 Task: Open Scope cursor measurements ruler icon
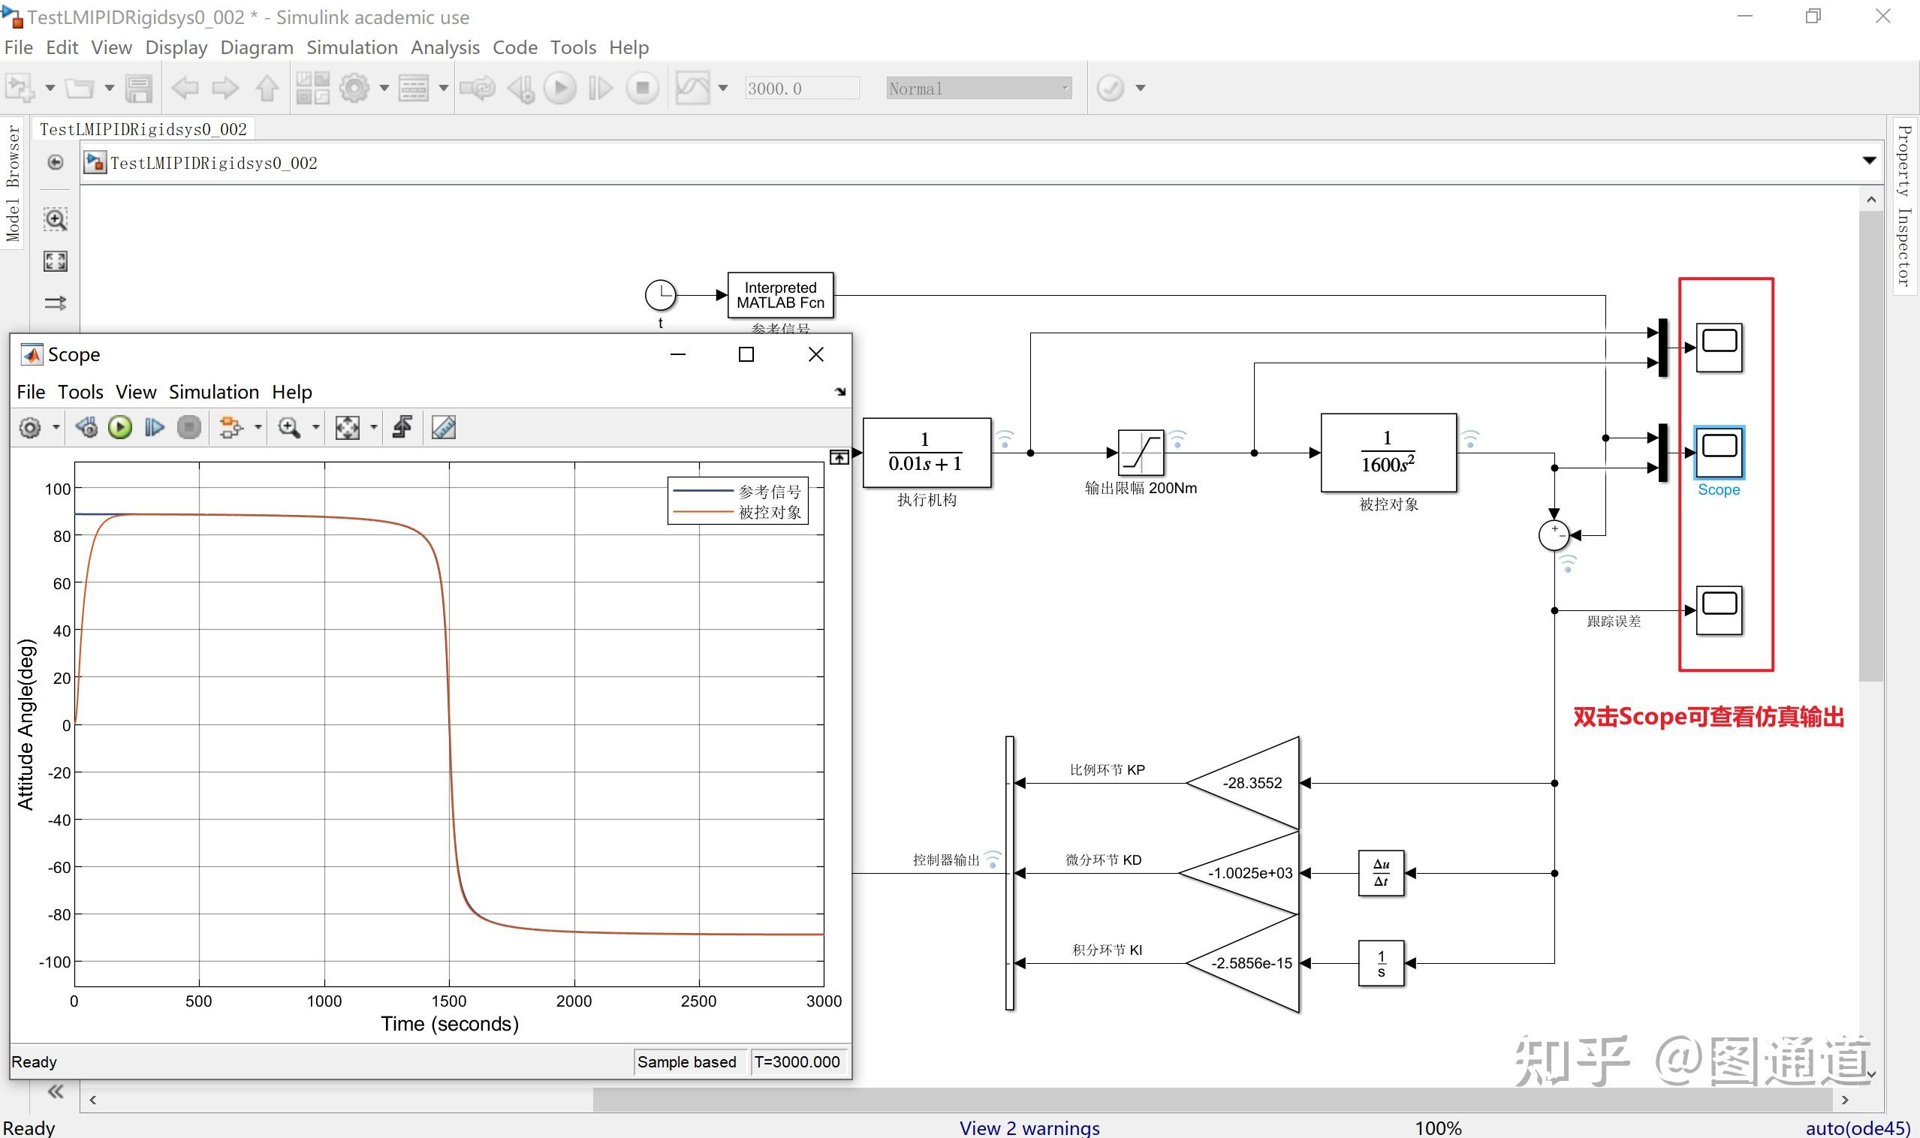(x=443, y=427)
